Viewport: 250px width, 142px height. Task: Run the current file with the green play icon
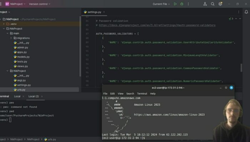[175, 4]
